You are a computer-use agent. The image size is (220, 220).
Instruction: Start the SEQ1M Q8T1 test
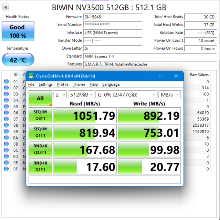point(40,115)
